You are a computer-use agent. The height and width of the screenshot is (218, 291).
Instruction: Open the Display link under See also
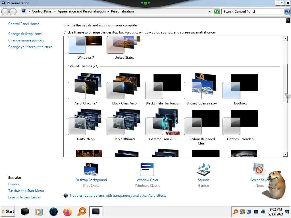(14, 184)
